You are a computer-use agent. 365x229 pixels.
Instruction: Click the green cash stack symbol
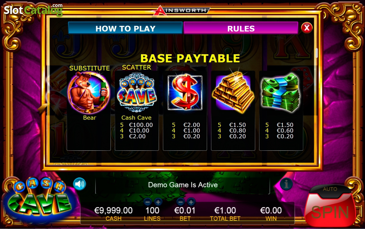281,93
